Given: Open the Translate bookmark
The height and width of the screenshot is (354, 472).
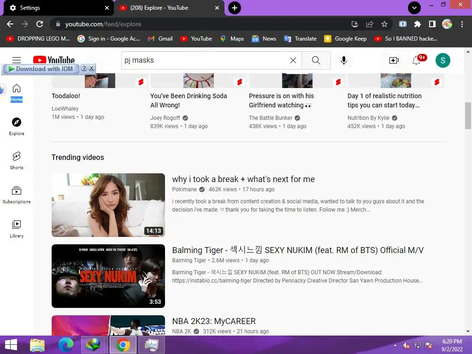Looking at the screenshot, I should 301,39.
